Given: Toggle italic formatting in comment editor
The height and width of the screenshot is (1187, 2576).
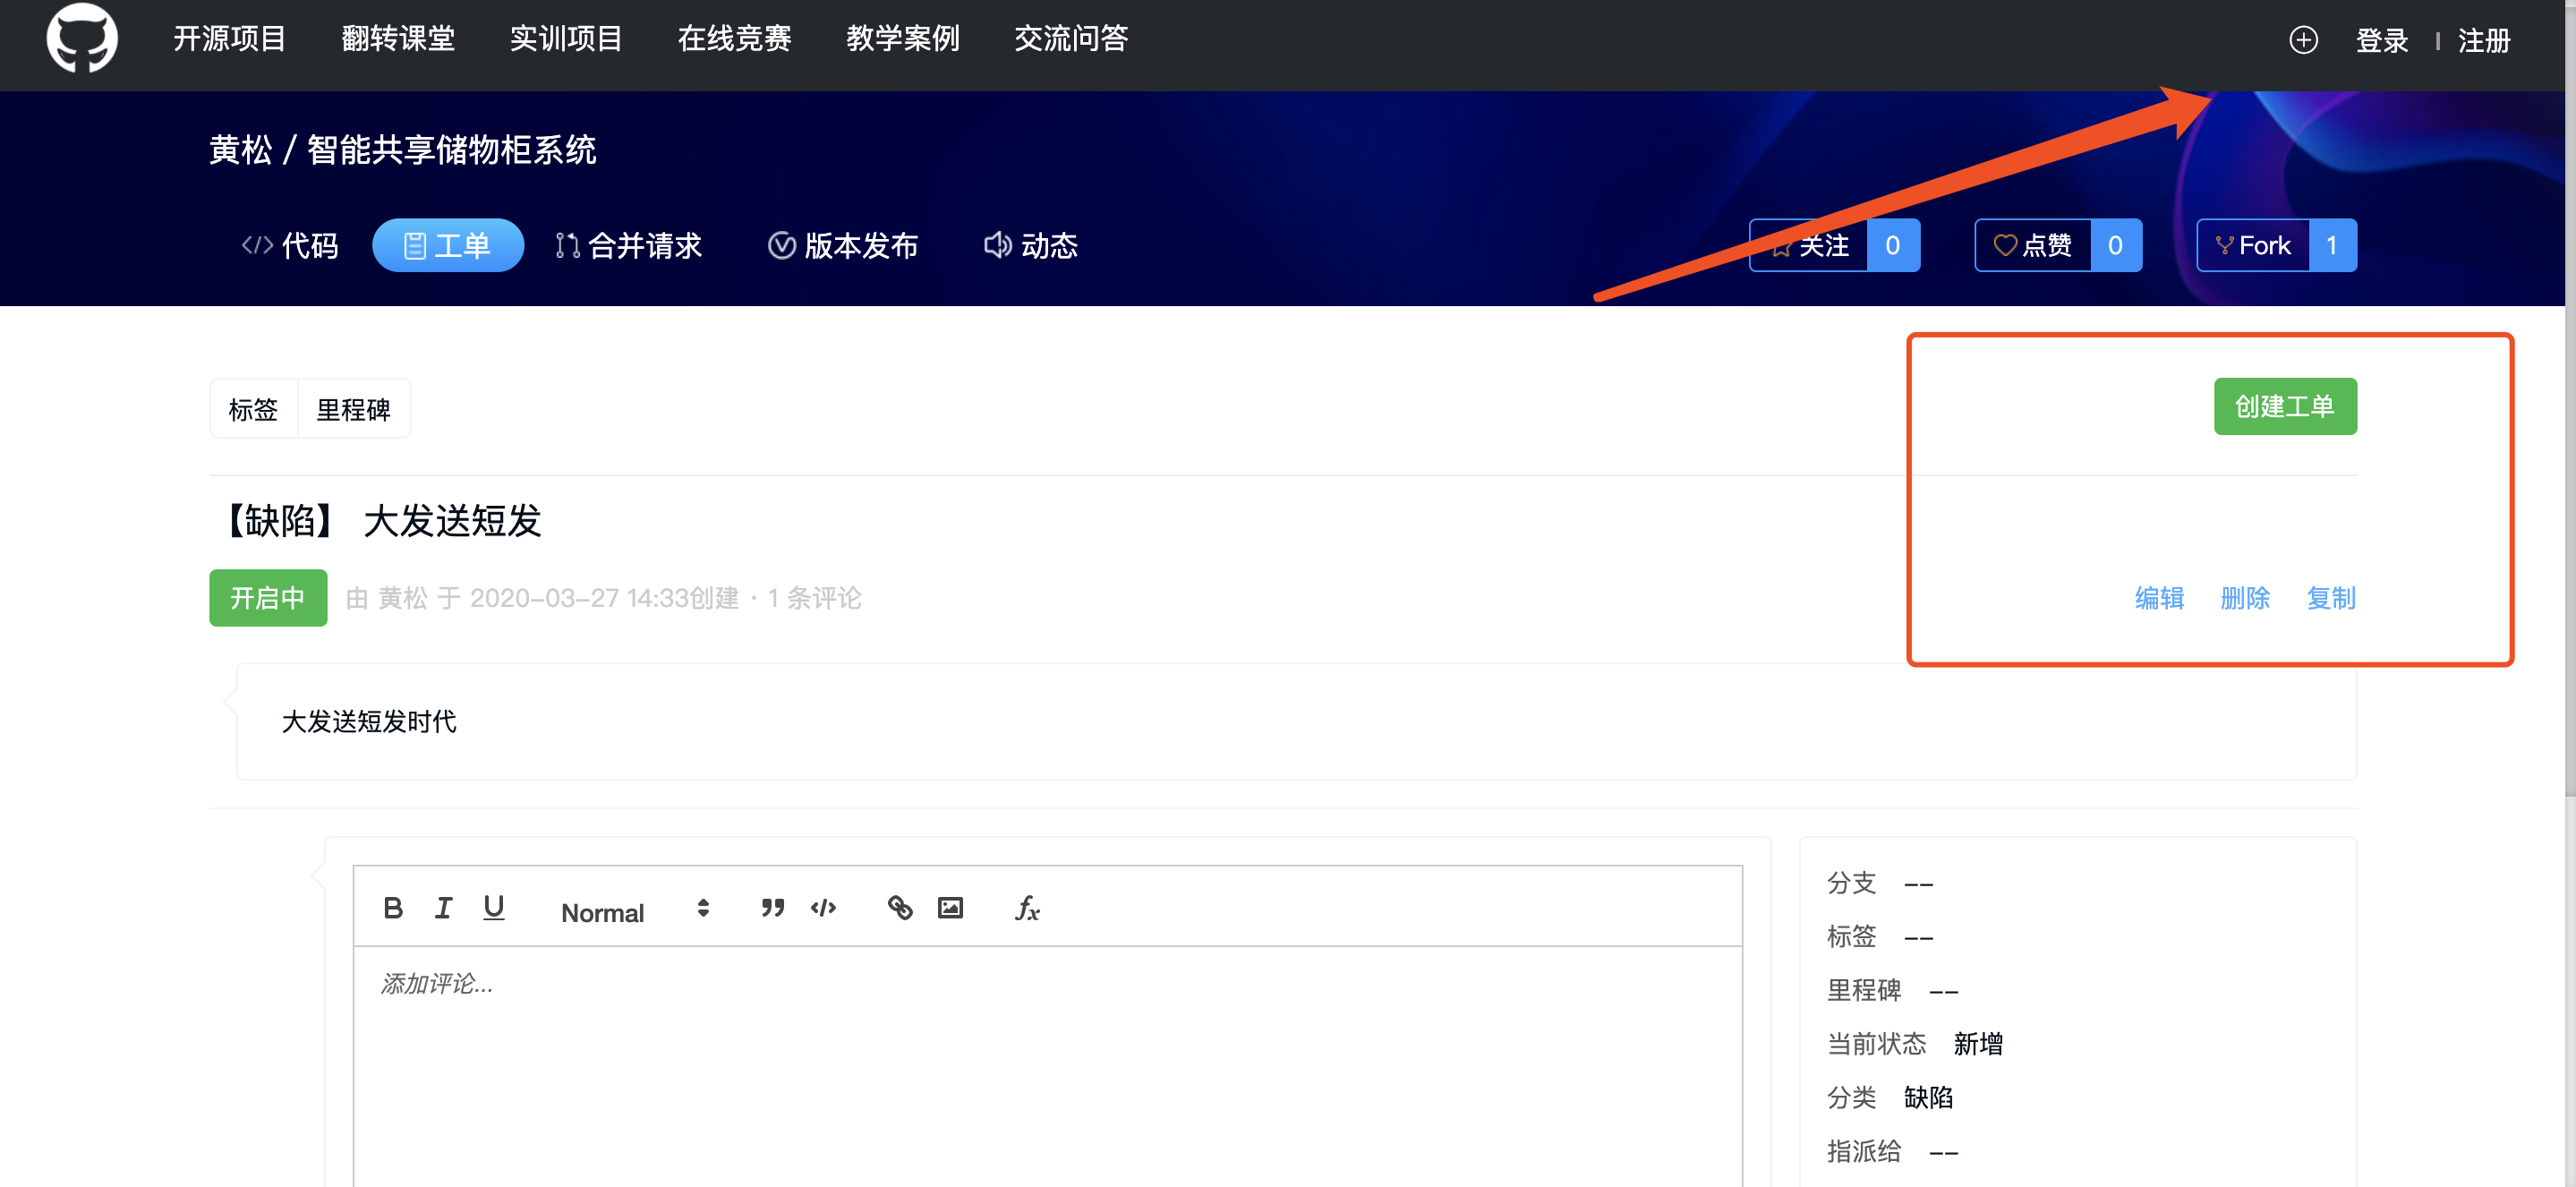Looking at the screenshot, I should (443, 907).
